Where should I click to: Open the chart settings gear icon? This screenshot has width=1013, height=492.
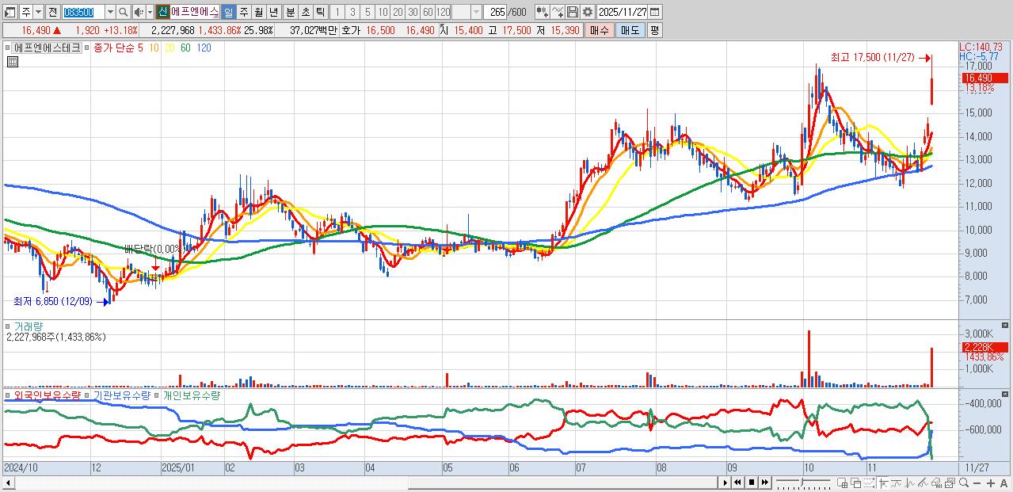pyautogui.click(x=587, y=12)
